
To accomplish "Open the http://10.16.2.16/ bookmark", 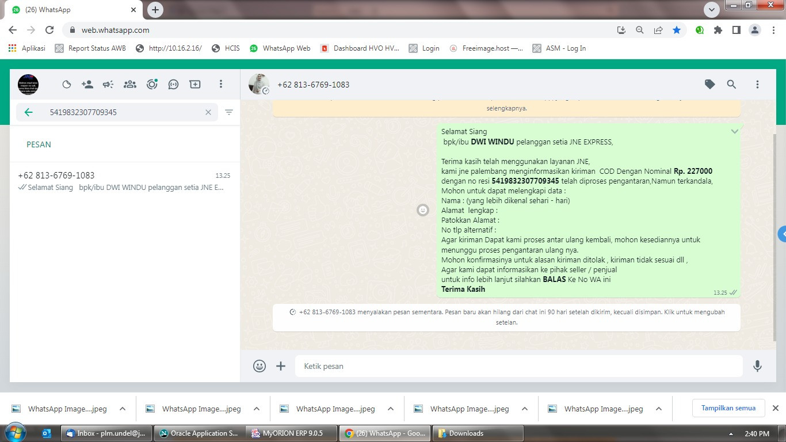I will (169, 48).
